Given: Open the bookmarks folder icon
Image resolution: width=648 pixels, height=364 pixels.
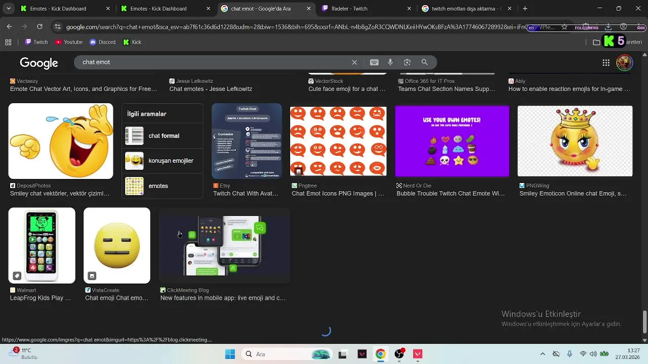Looking at the screenshot, I should point(596,42).
